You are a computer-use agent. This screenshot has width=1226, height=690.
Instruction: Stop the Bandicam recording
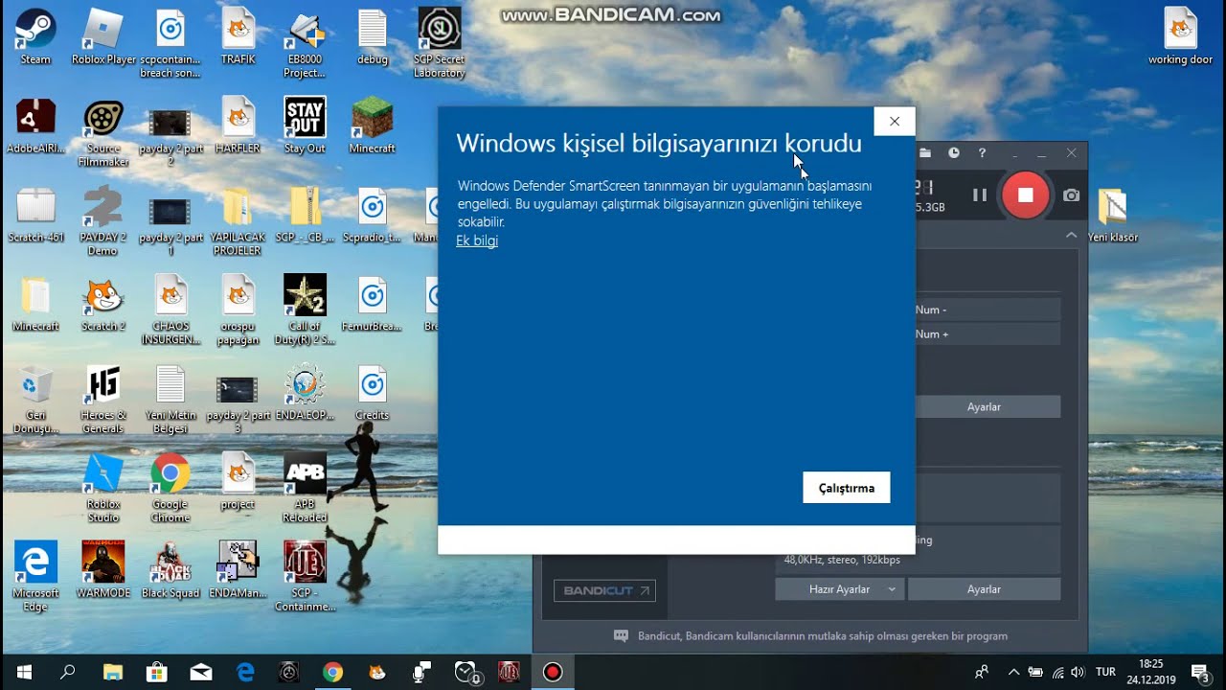click(x=1025, y=195)
